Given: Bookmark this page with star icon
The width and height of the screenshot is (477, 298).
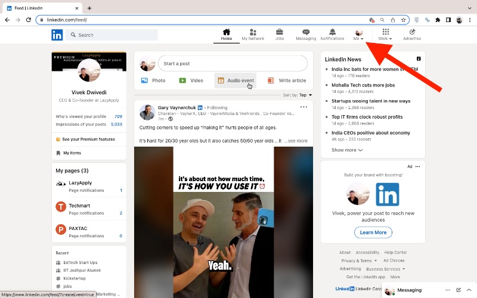Looking at the screenshot, I should pyautogui.click(x=404, y=20).
